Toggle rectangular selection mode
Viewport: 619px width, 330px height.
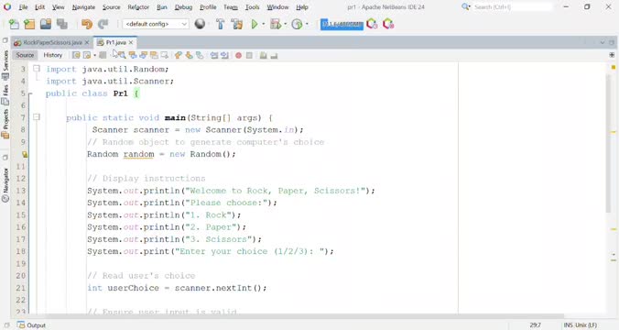point(164,55)
